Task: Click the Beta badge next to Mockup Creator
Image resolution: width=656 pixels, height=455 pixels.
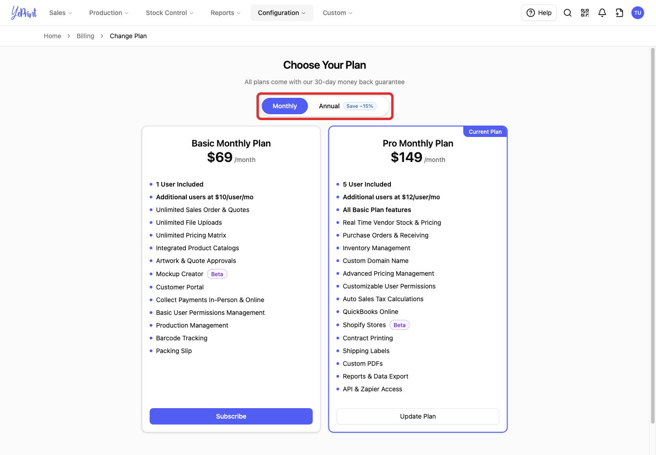Action: (217, 274)
